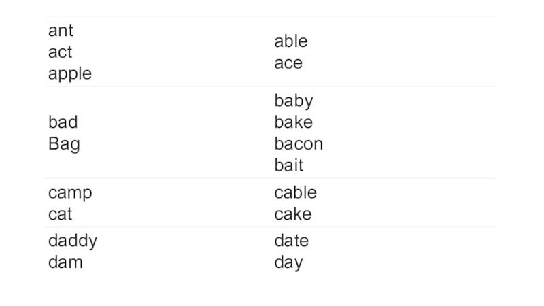The height and width of the screenshot is (306, 544).
Task: Click on the word "bait"
Action: tap(289, 165)
